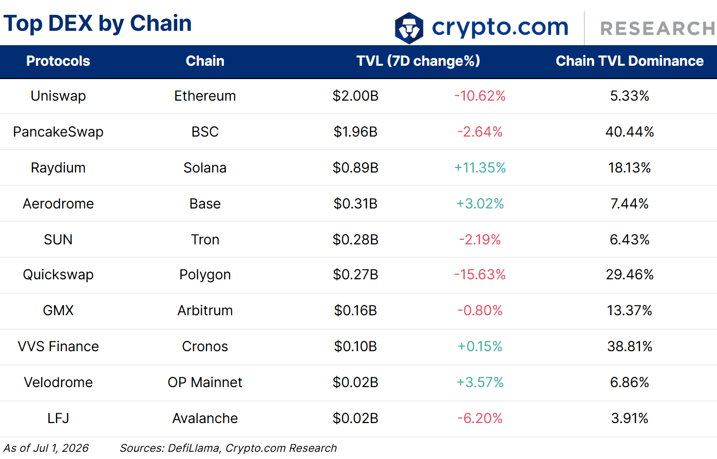Select the Chain column header
Screen dimensions: 717x459
[205, 61]
